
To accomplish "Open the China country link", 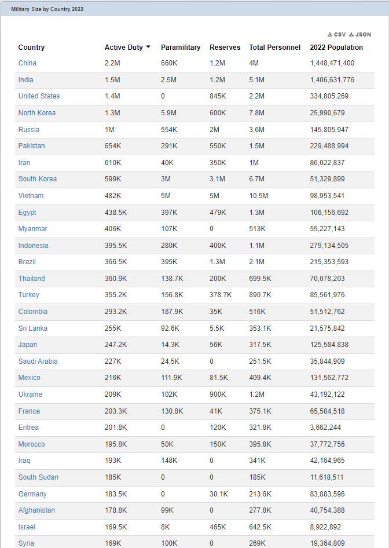I will click(x=27, y=63).
